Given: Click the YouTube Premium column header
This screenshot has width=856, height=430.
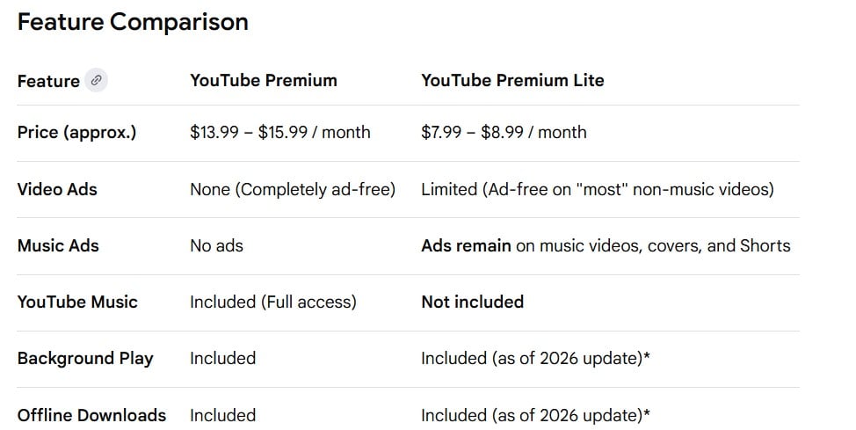Looking at the screenshot, I should [263, 80].
